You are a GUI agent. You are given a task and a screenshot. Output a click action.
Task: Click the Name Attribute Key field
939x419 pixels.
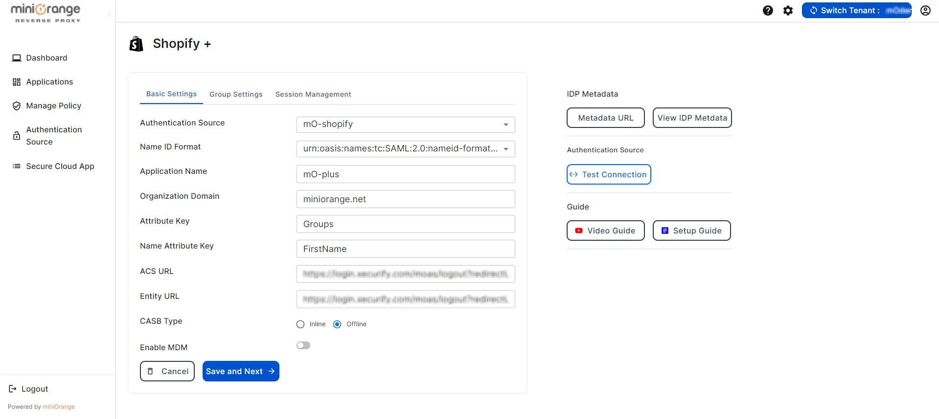(x=406, y=249)
